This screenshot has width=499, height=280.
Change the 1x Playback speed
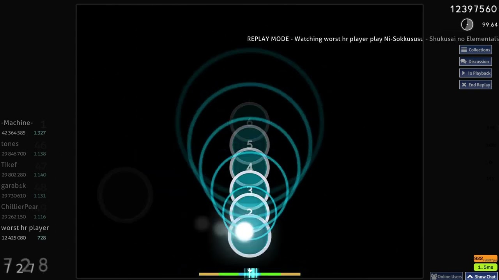coord(476,73)
